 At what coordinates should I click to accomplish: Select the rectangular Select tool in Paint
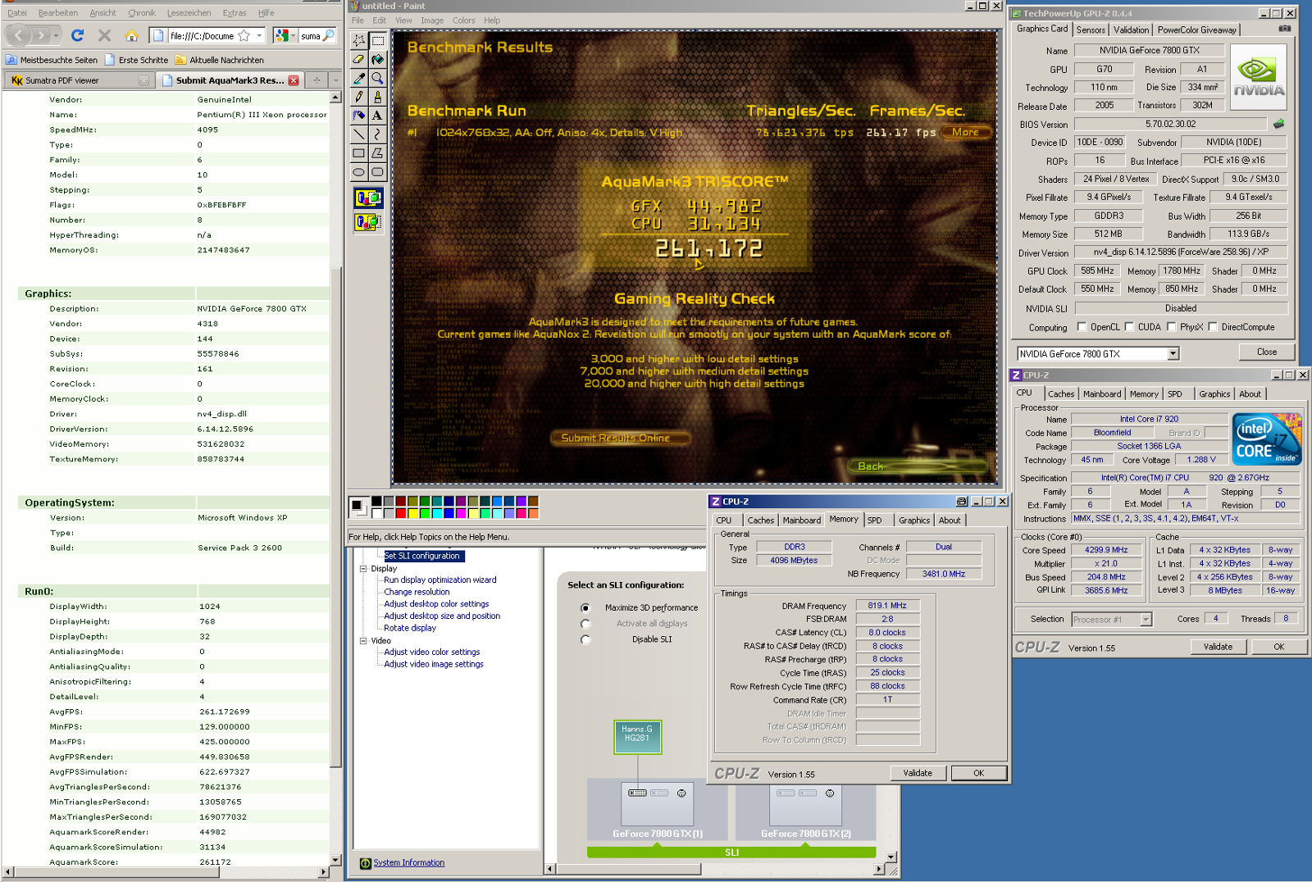(377, 40)
